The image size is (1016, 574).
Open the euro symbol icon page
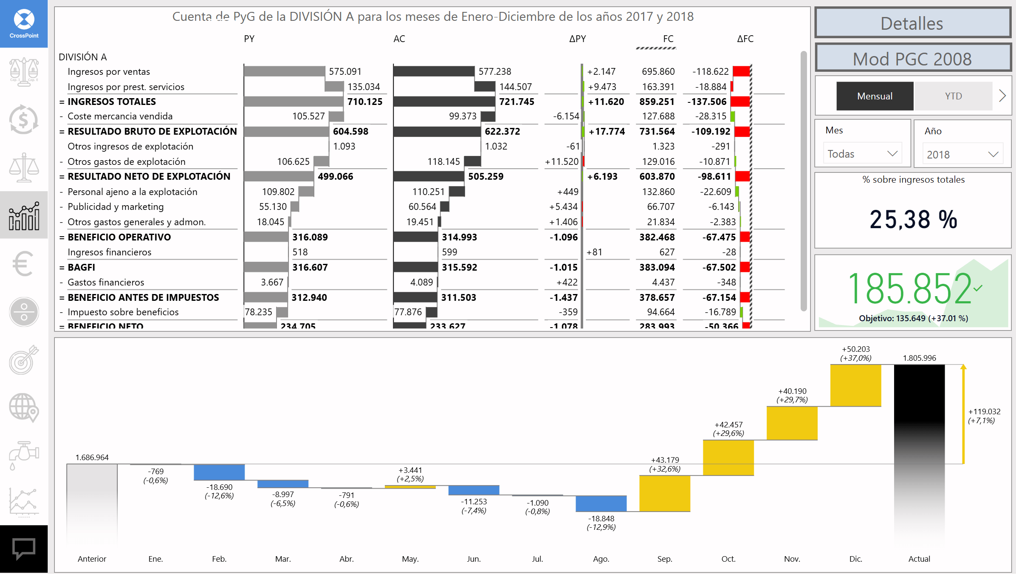pyautogui.click(x=23, y=263)
